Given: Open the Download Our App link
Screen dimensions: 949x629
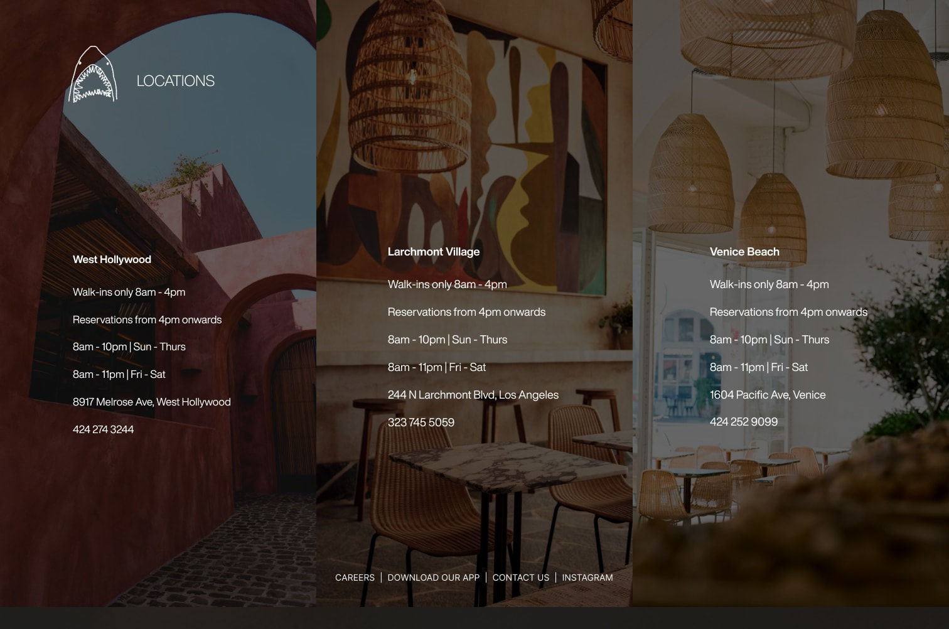Looking at the screenshot, I should (x=434, y=578).
